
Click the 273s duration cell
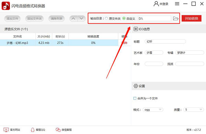coord(60,43)
